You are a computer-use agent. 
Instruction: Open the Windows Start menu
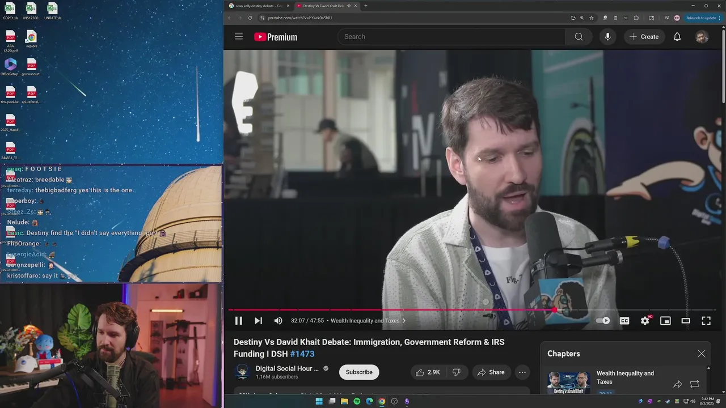point(319,401)
